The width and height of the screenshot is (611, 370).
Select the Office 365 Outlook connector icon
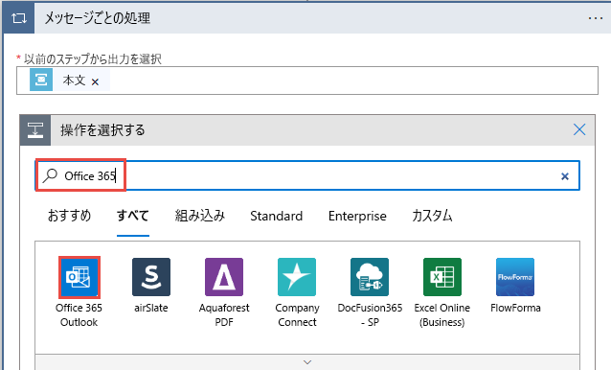tap(79, 277)
